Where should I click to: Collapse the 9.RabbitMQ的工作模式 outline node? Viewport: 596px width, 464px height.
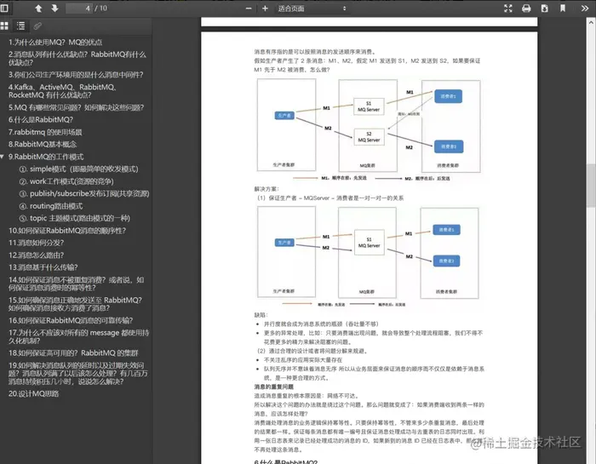pos(3,157)
